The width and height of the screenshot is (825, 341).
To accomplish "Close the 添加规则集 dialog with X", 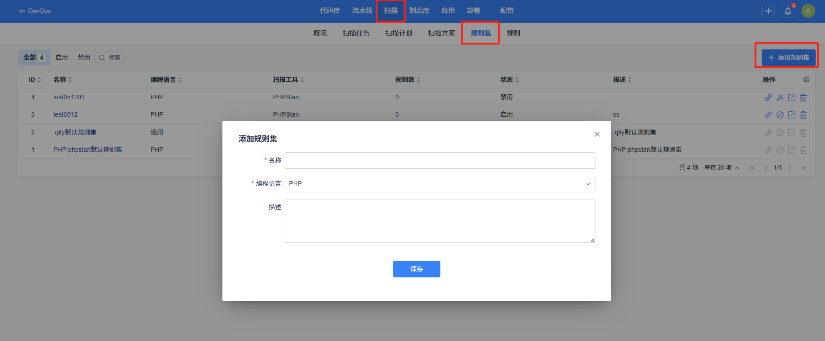I will [x=597, y=134].
